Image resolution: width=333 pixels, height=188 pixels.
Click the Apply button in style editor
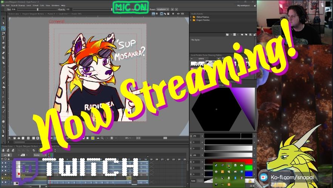pyautogui.click(x=200, y=181)
